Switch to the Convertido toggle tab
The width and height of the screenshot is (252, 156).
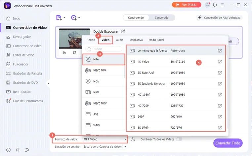162,17
